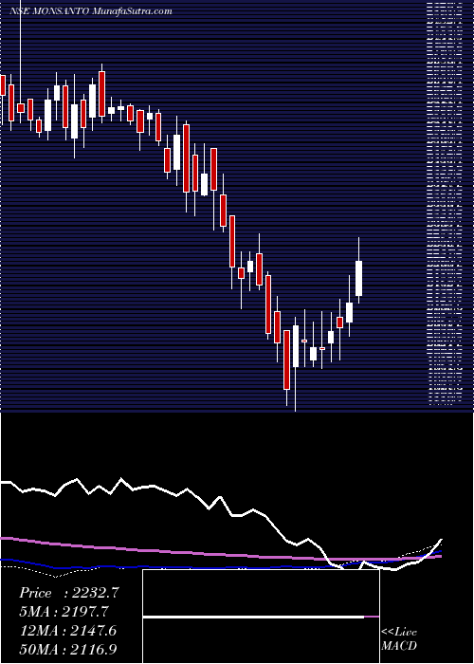
Task: Select the 50MA : 2116.9 value
Action: [67, 649]
